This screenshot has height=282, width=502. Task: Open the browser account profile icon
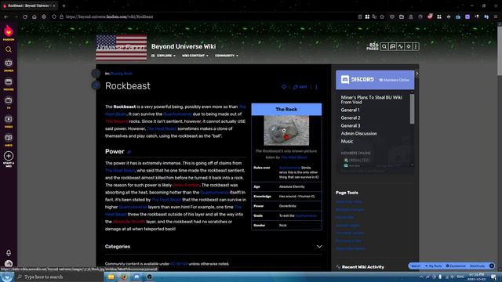tap(411, 16)
